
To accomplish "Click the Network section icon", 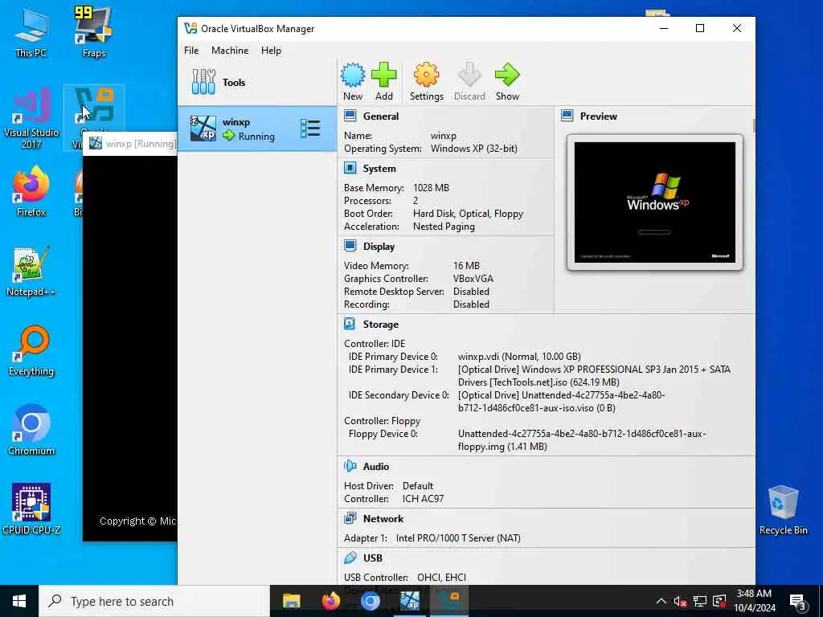I will [x=350, y=518].
